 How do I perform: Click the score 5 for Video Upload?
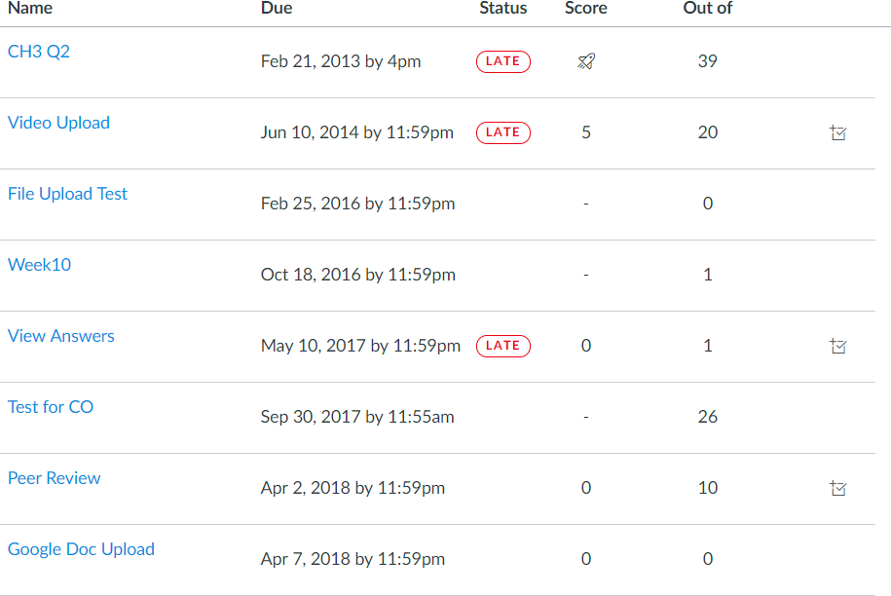click(586, 132)
